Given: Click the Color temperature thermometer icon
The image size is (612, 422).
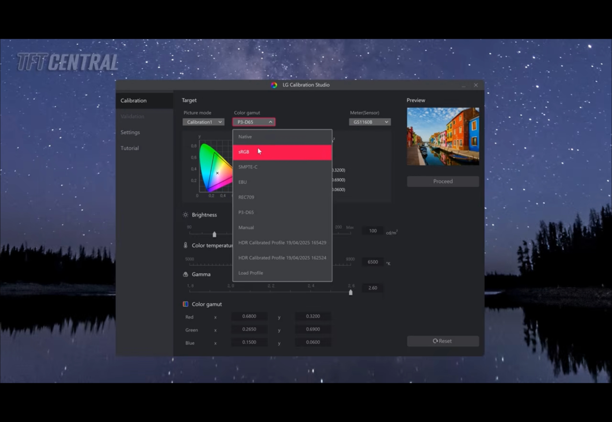Looking at the screenshot, I should point(185,245).
